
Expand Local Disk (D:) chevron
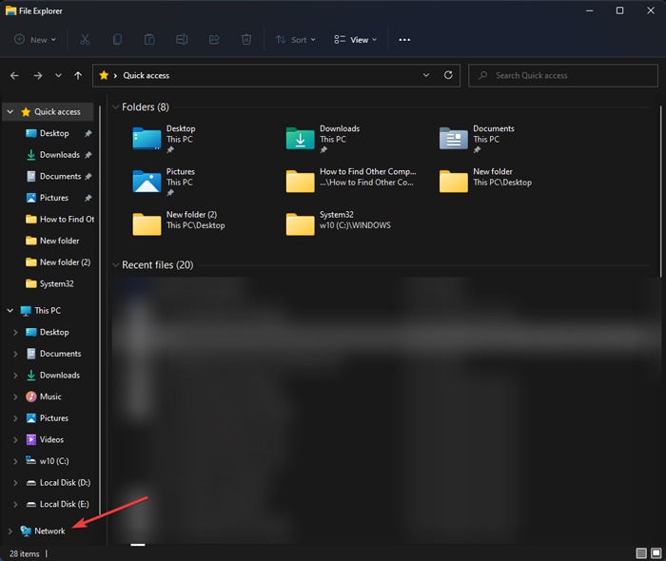(x=15, y=482)
